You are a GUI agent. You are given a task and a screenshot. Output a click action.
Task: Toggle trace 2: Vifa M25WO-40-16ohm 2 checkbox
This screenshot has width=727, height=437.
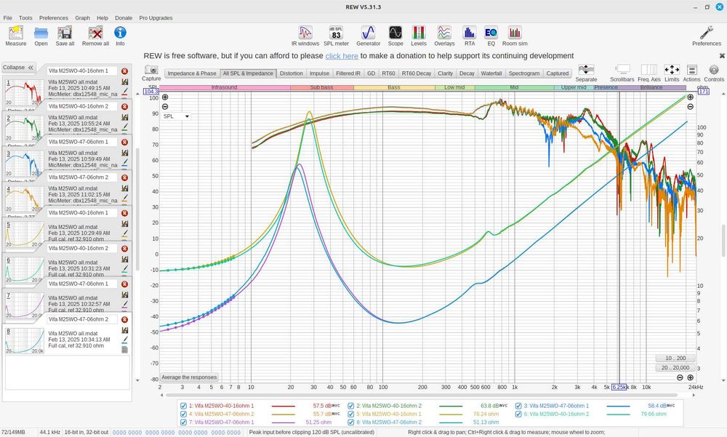[351, 406]
